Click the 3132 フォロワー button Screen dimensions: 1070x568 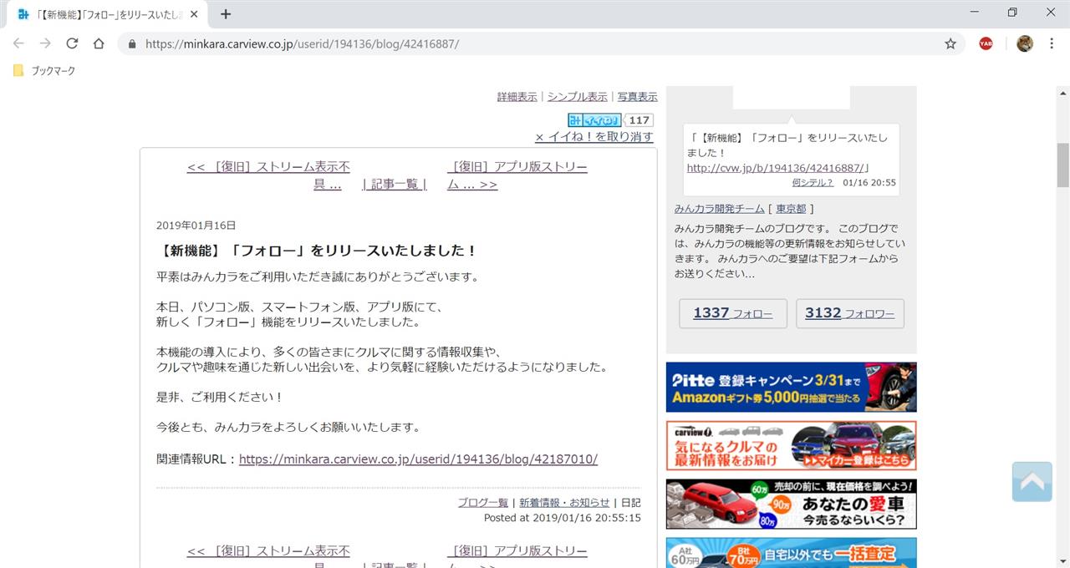coord(850,313)
